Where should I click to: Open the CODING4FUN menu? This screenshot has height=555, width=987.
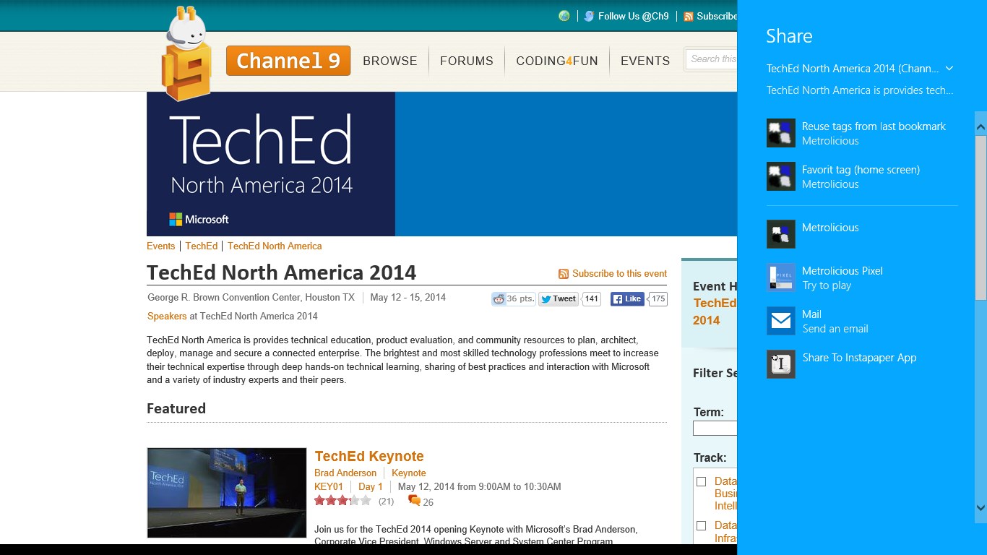557,61
